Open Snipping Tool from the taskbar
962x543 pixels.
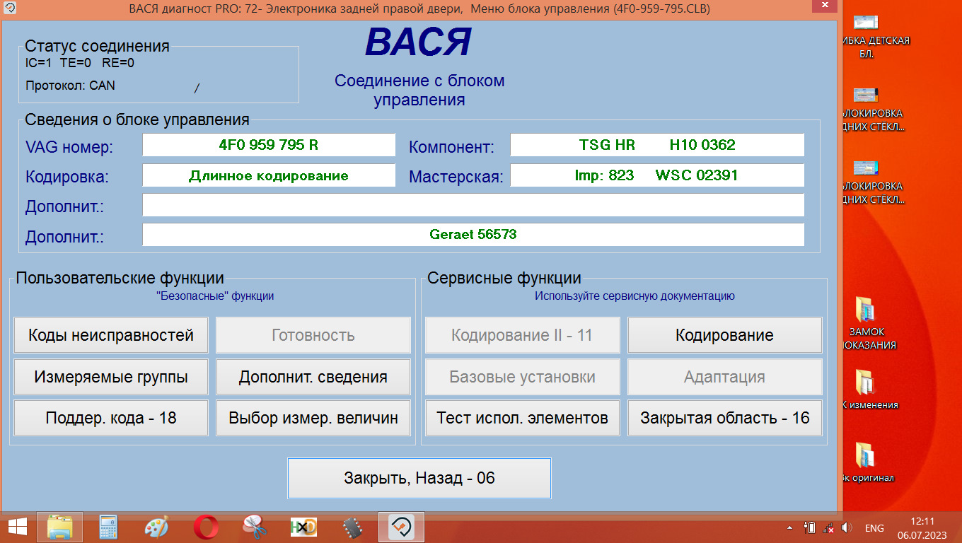tap(253, 527)
